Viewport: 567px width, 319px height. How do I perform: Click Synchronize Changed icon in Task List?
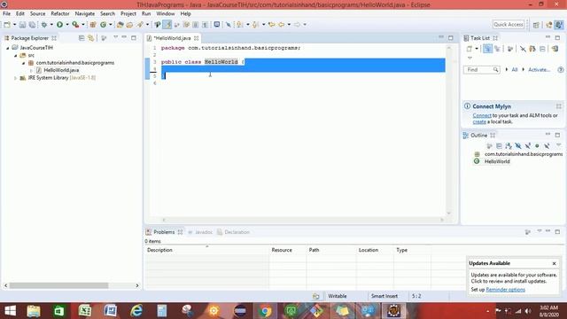tap(555, 49)
